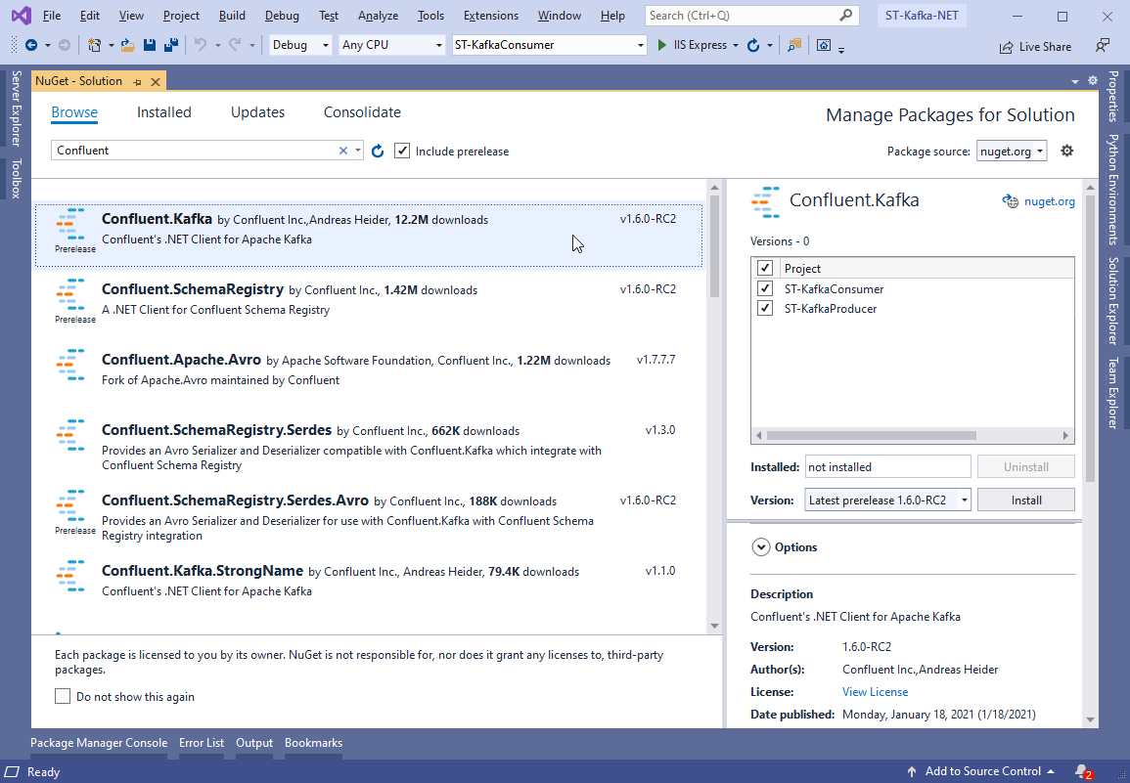
Task: Open the Build menu
Action: (x=232, y=15)
